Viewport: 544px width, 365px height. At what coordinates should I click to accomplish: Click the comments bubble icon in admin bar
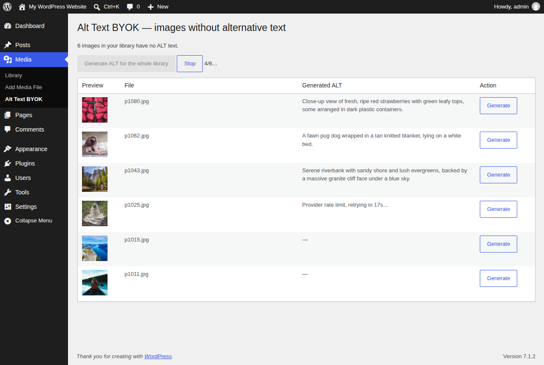[x=130, y=7]
